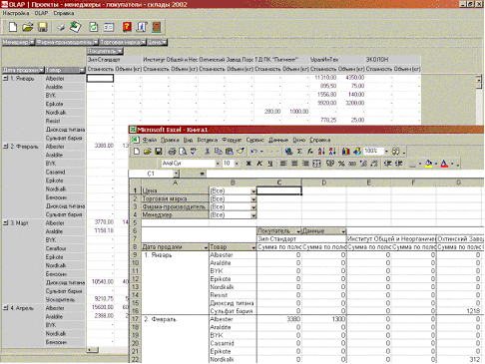Create a new OLAP project via toolbar
Screen dimensions: 485x364
tap(13, 27)
